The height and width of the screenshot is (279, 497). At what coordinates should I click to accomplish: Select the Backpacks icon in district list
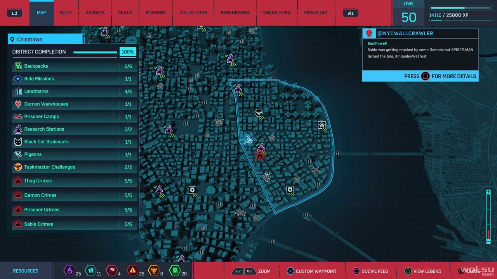coord(18,66)
